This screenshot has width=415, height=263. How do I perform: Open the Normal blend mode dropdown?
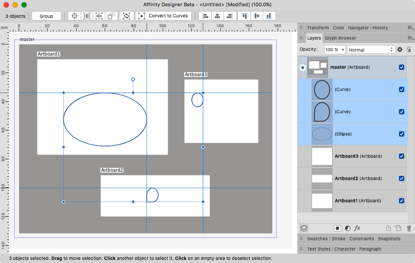click(371, 50)
